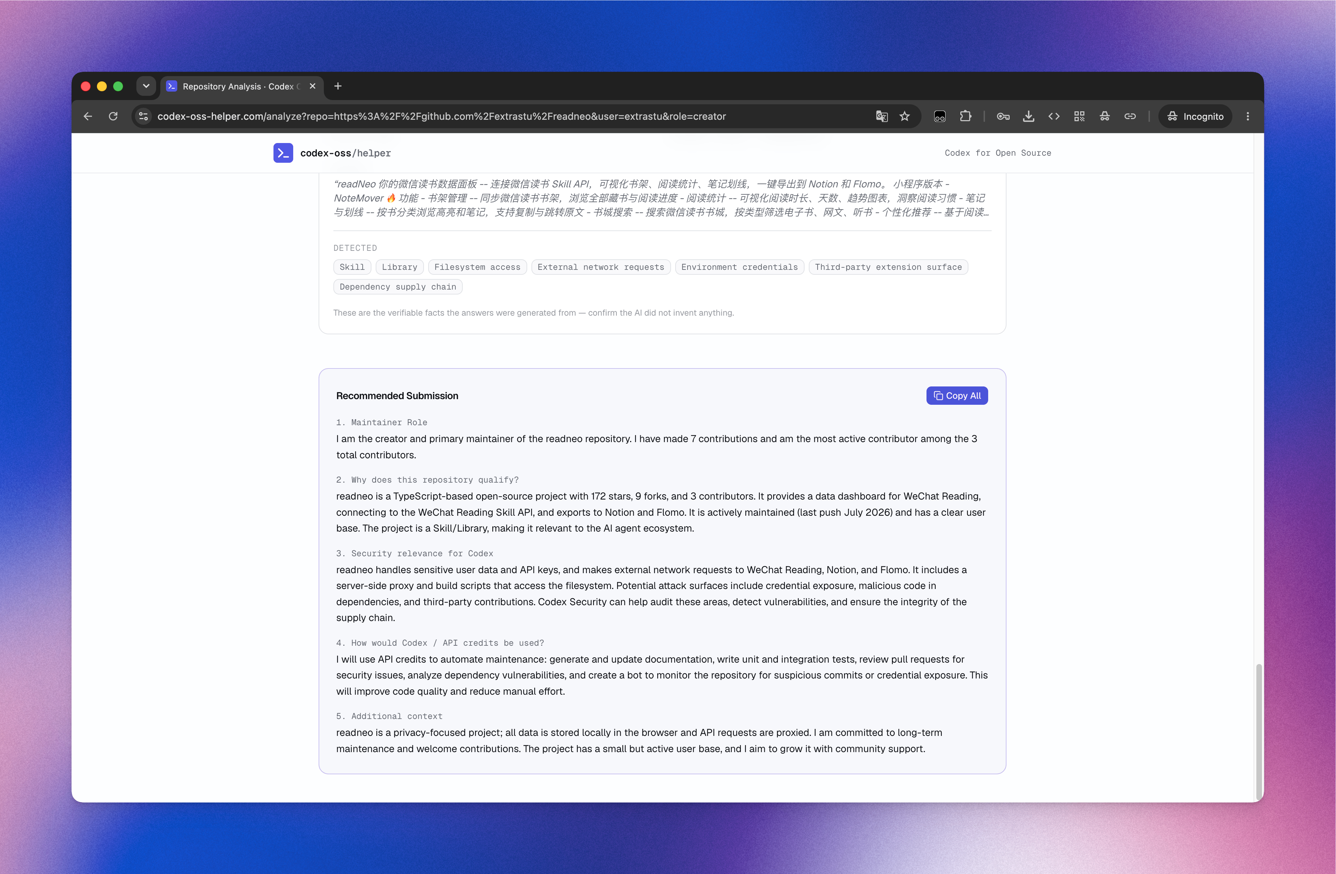Open the extensions puzzle icon

[966, 116]
